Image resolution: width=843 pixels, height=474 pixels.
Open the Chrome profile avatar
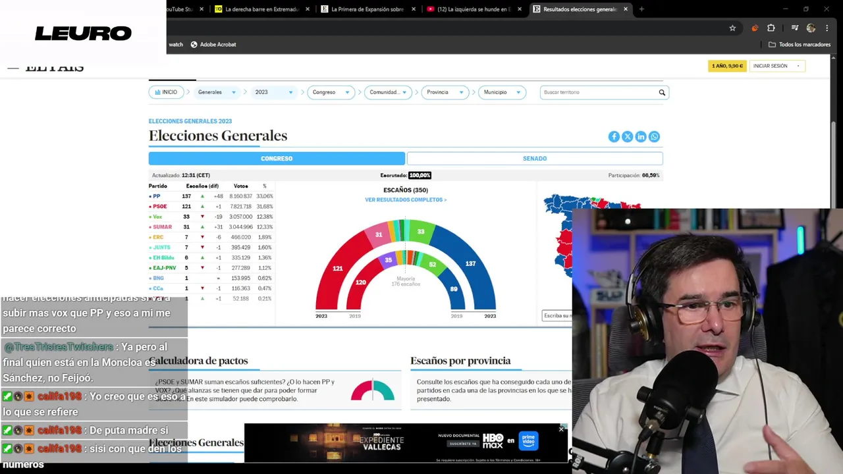(811, 28)
